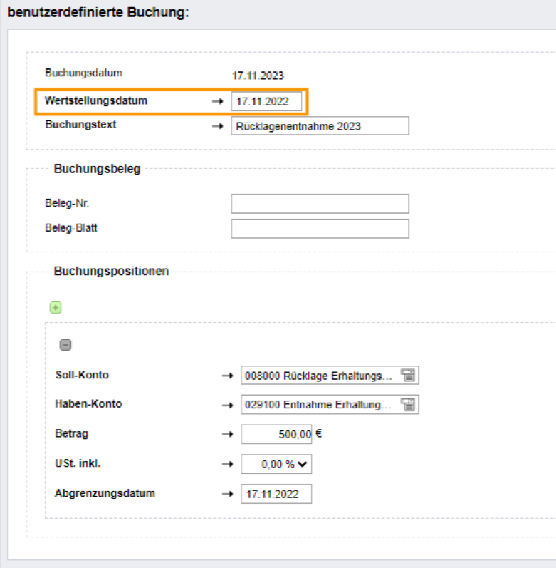
Task: Expand the USt. inkl. percentage dropdown
Action: coord(276,464)
